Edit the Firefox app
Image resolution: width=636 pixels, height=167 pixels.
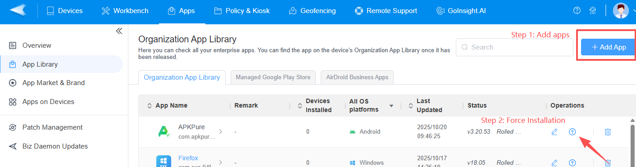[554, 162]
